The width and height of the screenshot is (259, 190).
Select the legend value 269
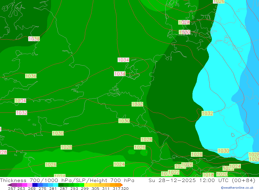click(x=32, y=188)
